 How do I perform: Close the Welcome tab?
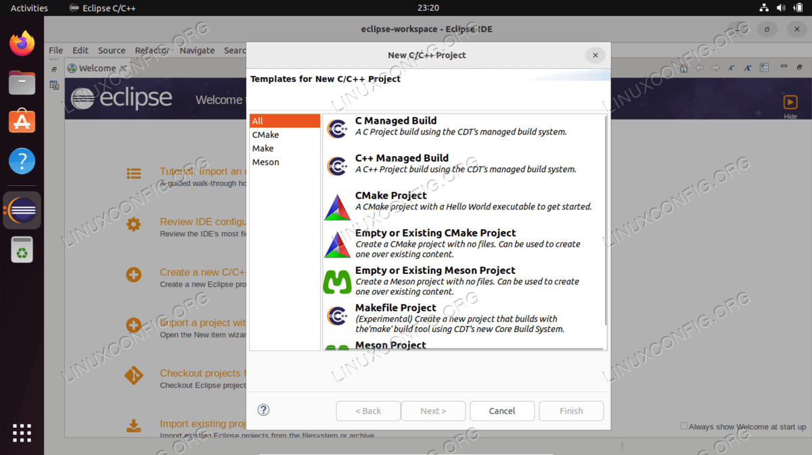tap(123, 68)
